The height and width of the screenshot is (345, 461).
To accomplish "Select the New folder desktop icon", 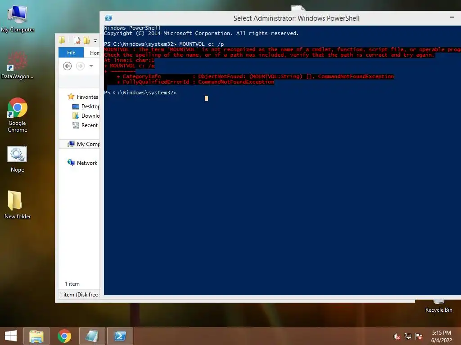I will 18,204.
